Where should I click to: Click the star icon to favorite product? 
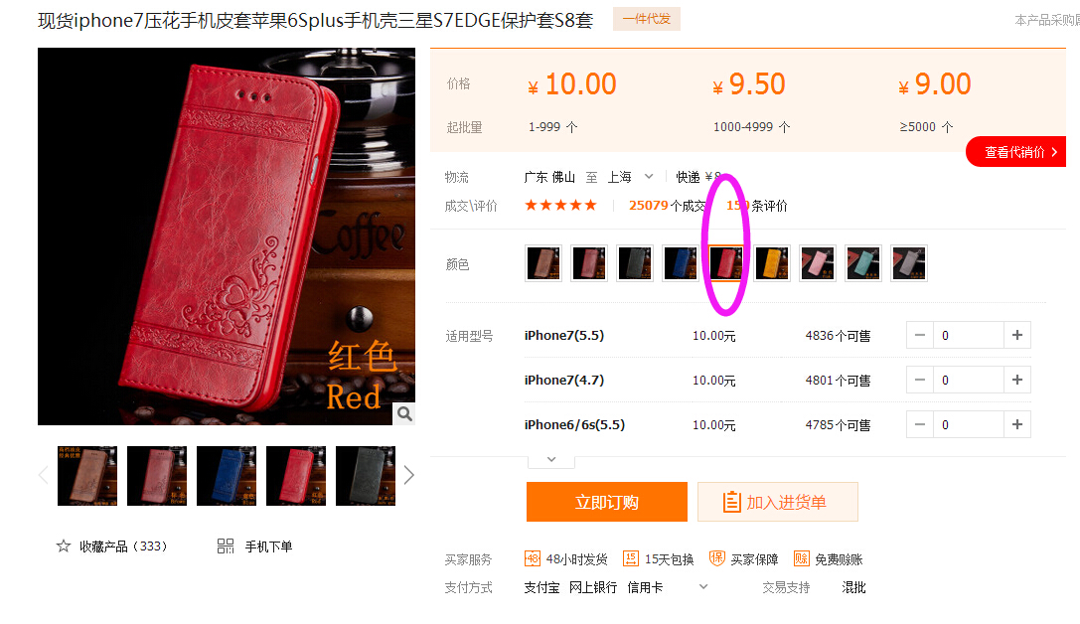(x=64, y=546)
